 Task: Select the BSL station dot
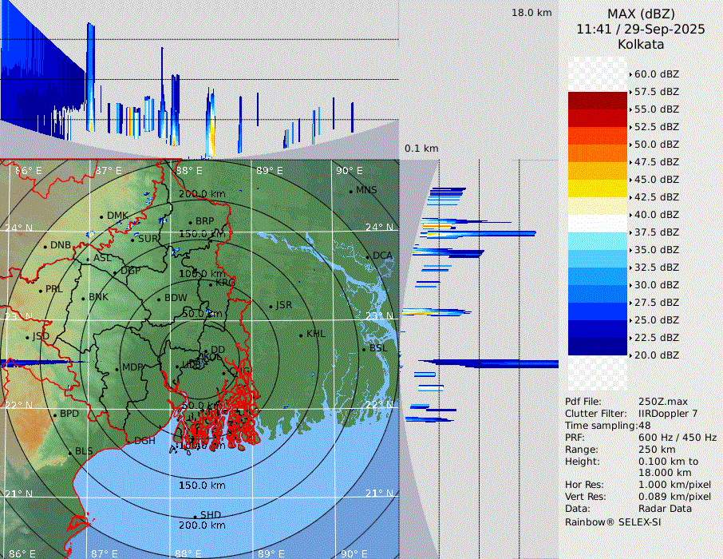coord(364,349)
